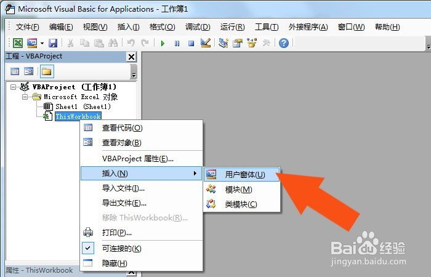
Task: Choose 打印(P)... context entry
Action: click(142, 233)
